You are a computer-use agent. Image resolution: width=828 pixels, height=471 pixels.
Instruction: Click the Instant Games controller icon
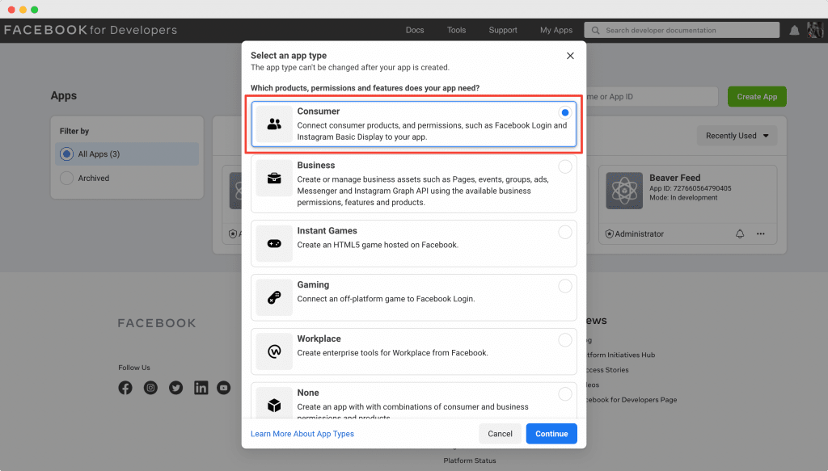click(x=274, y=244)
